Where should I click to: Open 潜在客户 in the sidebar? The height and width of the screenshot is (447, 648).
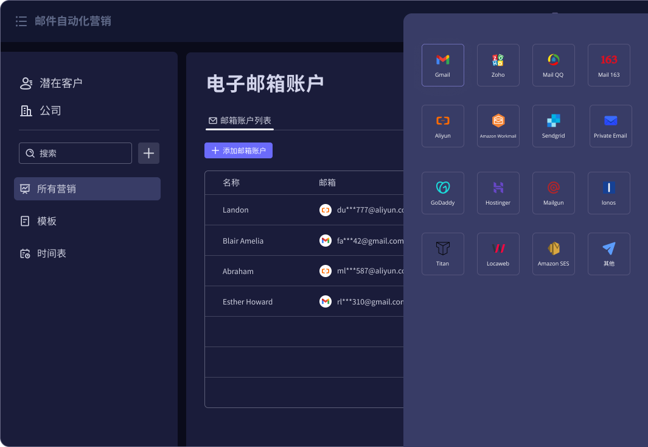pyautogui.click(x=51, y=83)
